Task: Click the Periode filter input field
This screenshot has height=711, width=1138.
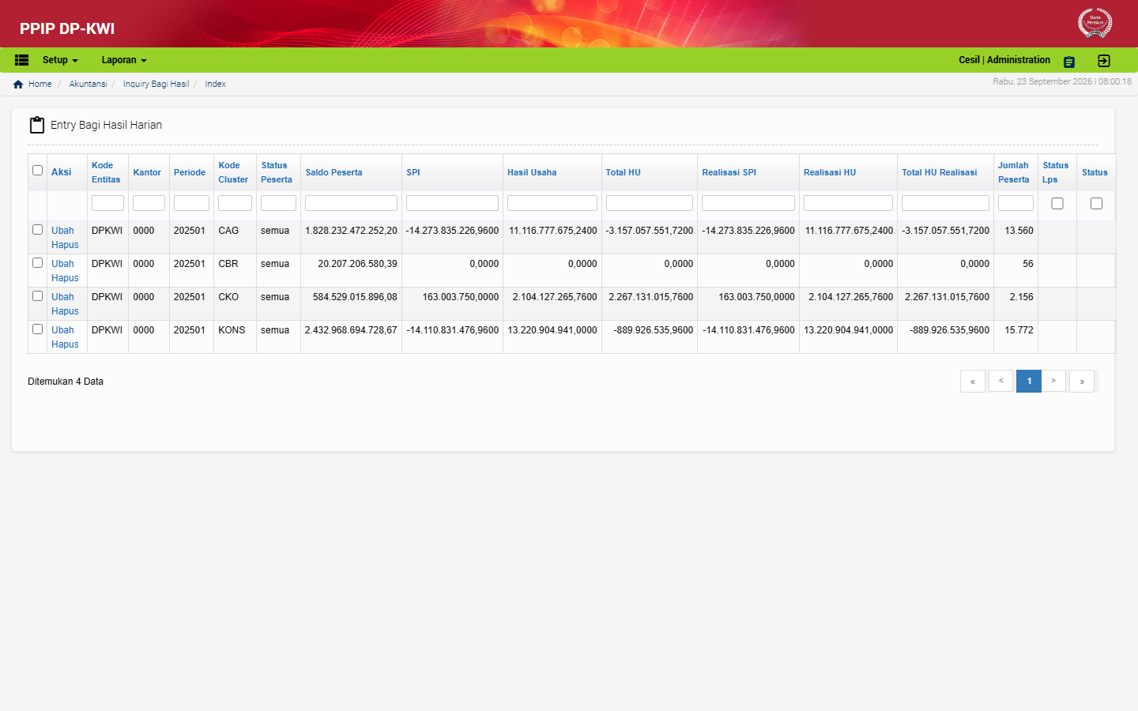Action: (x=191, y=203)
